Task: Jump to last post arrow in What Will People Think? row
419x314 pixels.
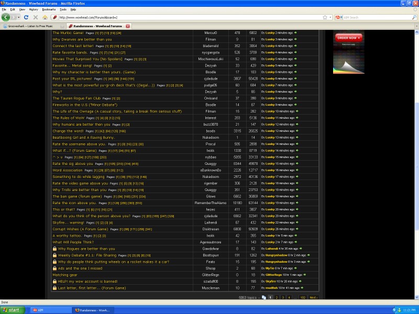Action: [296, 242]
